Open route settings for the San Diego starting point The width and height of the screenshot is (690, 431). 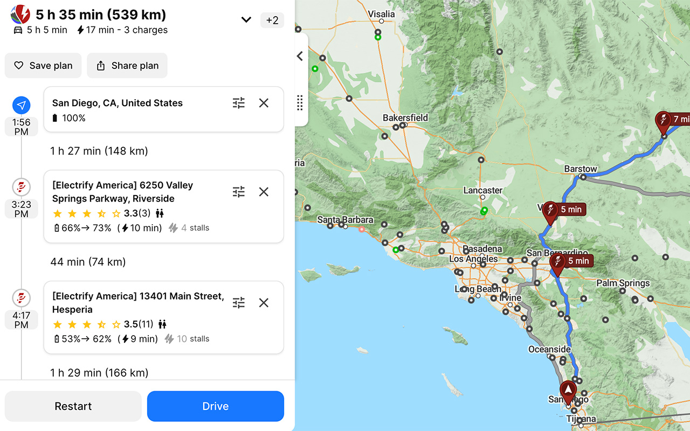click(239, 103)
